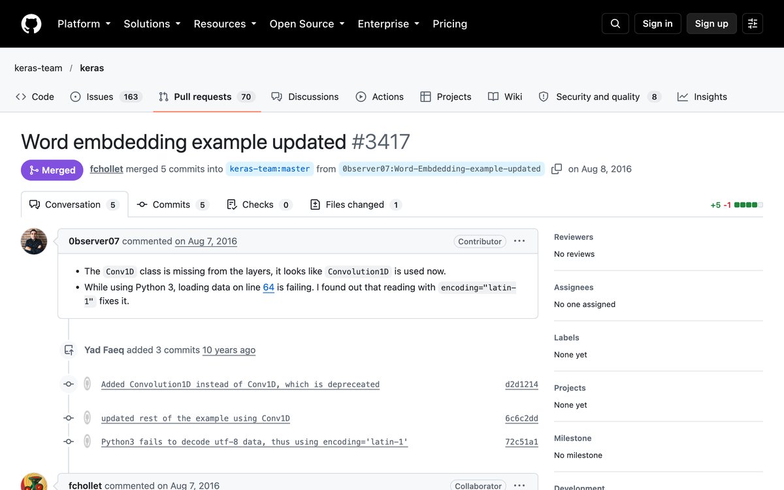Viewport: 784px width, 490px height.
Task: Open the three-dot menu on 0bserver07's comment
Action: (x=519, y=241)
